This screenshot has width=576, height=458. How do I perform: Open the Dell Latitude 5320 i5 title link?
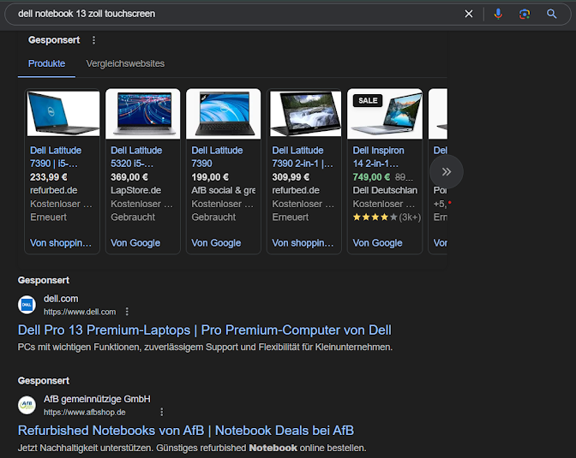[136, 157]
